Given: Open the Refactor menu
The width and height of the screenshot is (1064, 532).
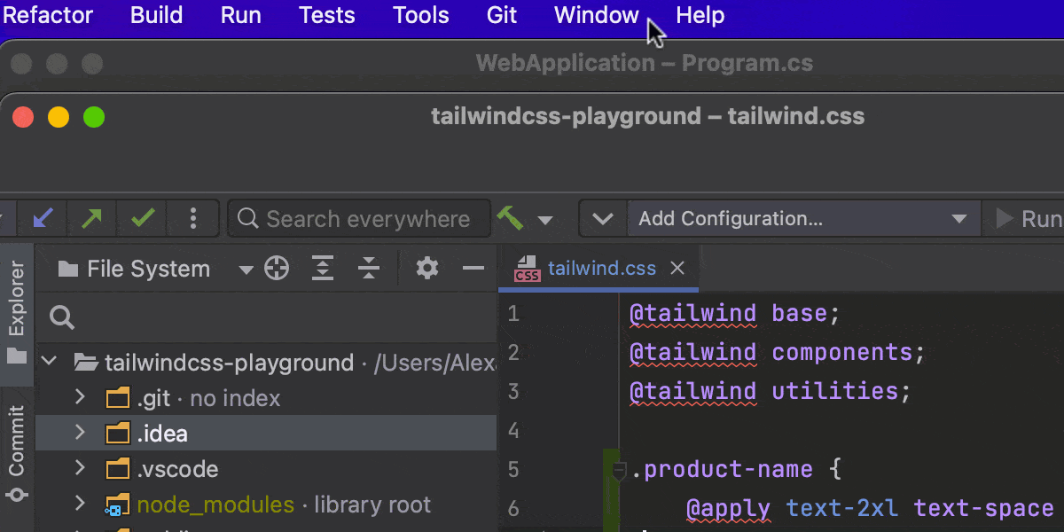Looking at the screenshot, I should pos(48,15).
